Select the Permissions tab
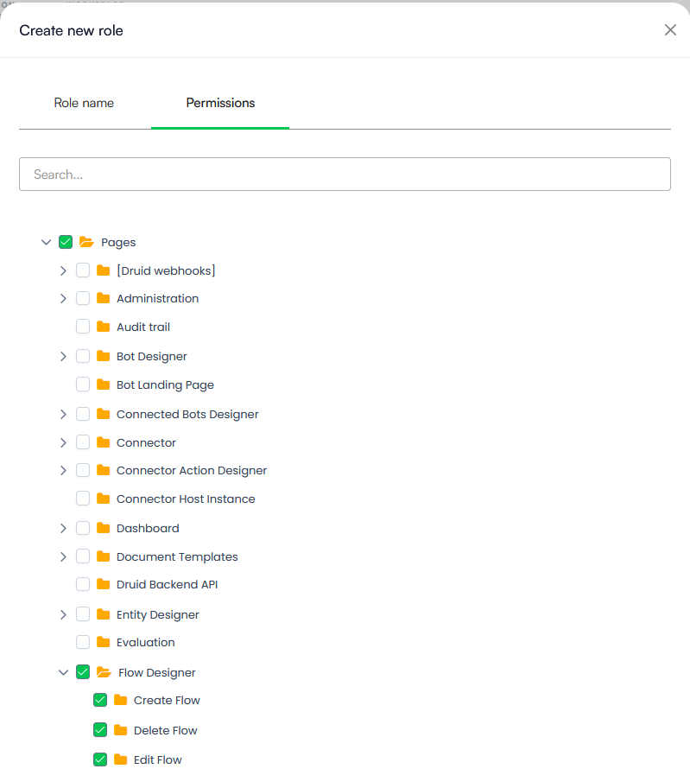 click(220, 103)
